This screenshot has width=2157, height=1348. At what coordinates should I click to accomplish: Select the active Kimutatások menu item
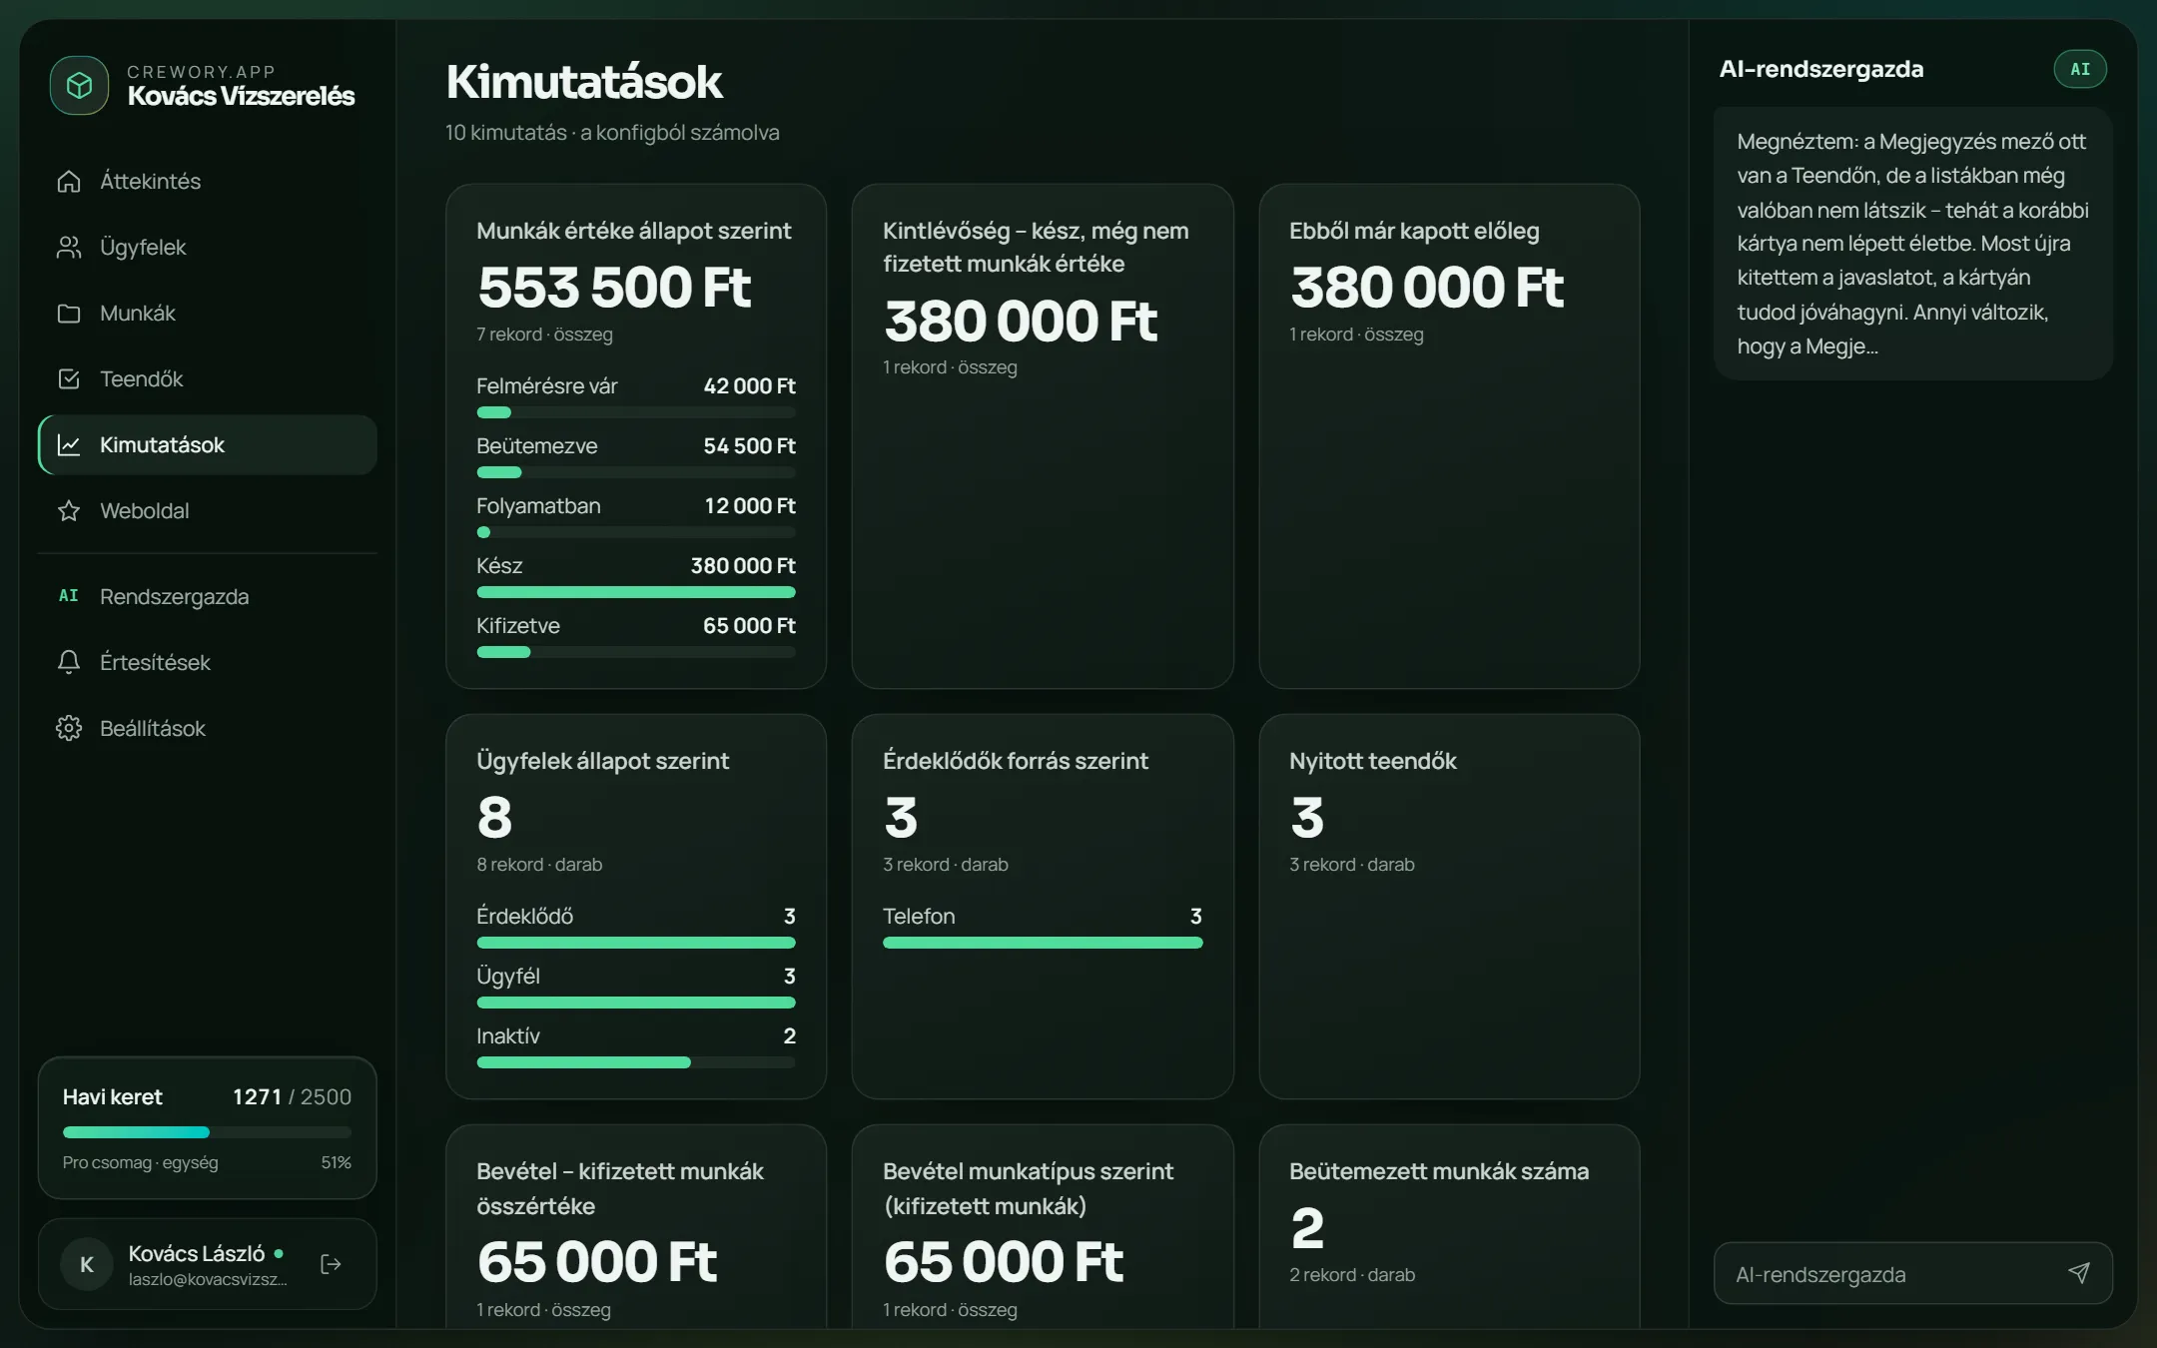click(207, 444)
